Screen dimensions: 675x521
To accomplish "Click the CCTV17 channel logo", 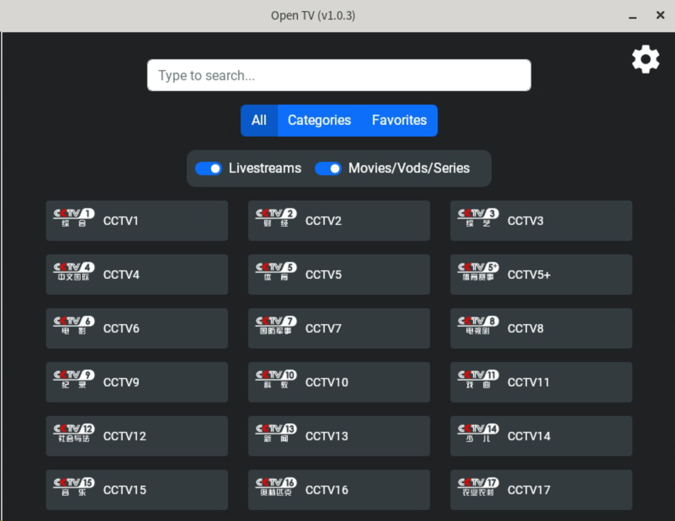I will pos(478,487).
